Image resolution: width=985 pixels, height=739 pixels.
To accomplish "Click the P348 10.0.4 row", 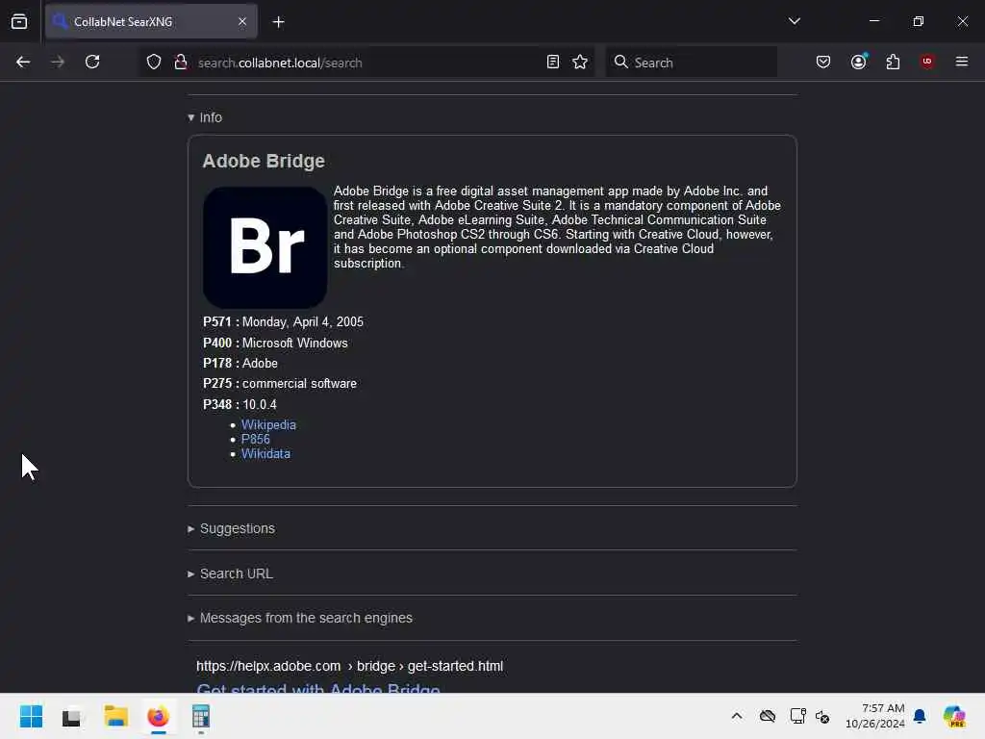I will [240, 405].
